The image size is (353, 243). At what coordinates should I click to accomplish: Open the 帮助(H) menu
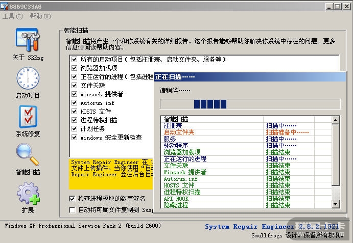(x=40, y=16)
